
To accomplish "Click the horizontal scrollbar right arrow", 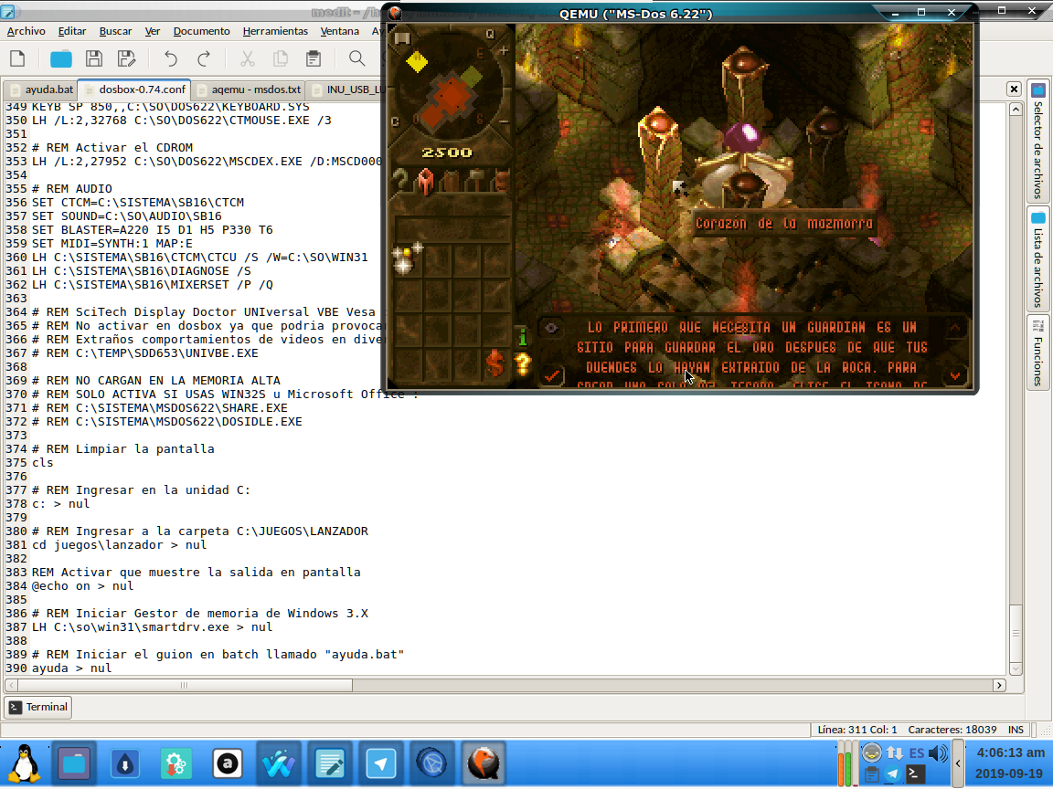I will pos(999,685).
